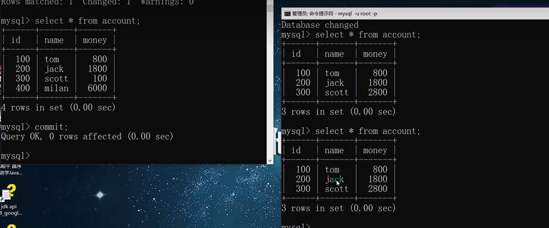The width and height of the screenshot is (549, 228).
Task: Click 'jack' in the left terminal table
Action: click(x=54, y=69)
